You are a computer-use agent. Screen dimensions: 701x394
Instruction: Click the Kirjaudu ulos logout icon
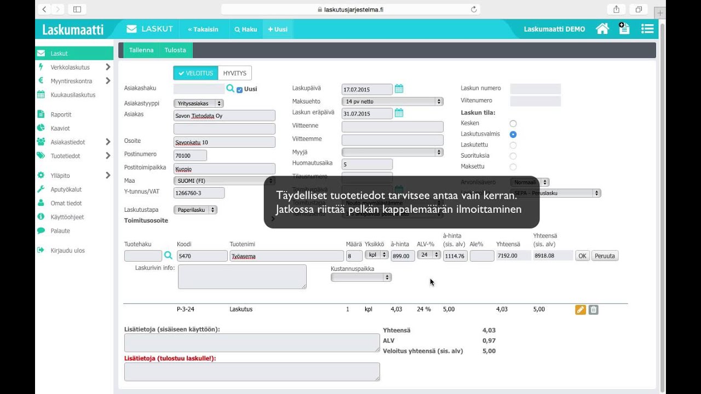[41, 250]
